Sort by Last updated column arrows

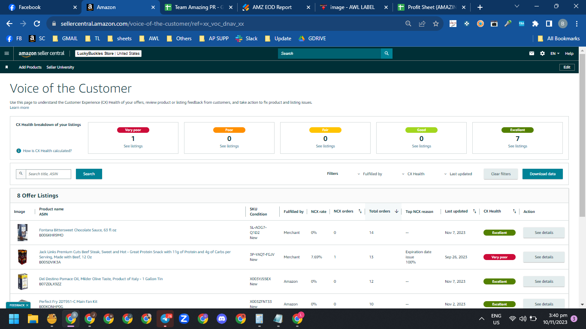pos(474,211)
